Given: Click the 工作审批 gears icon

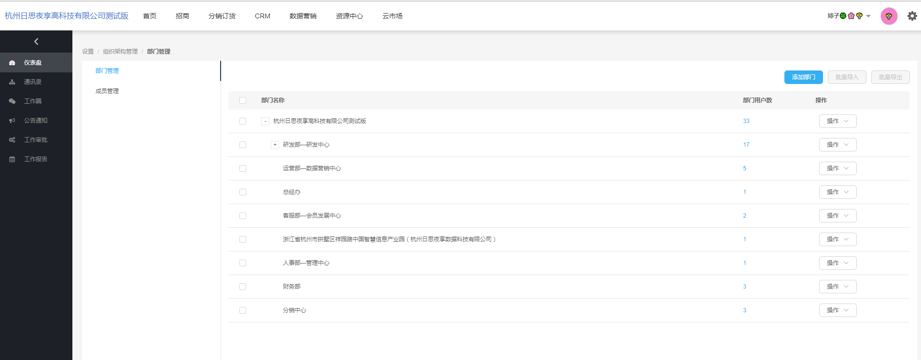Looking at the screenshot, I should (12, 140).
